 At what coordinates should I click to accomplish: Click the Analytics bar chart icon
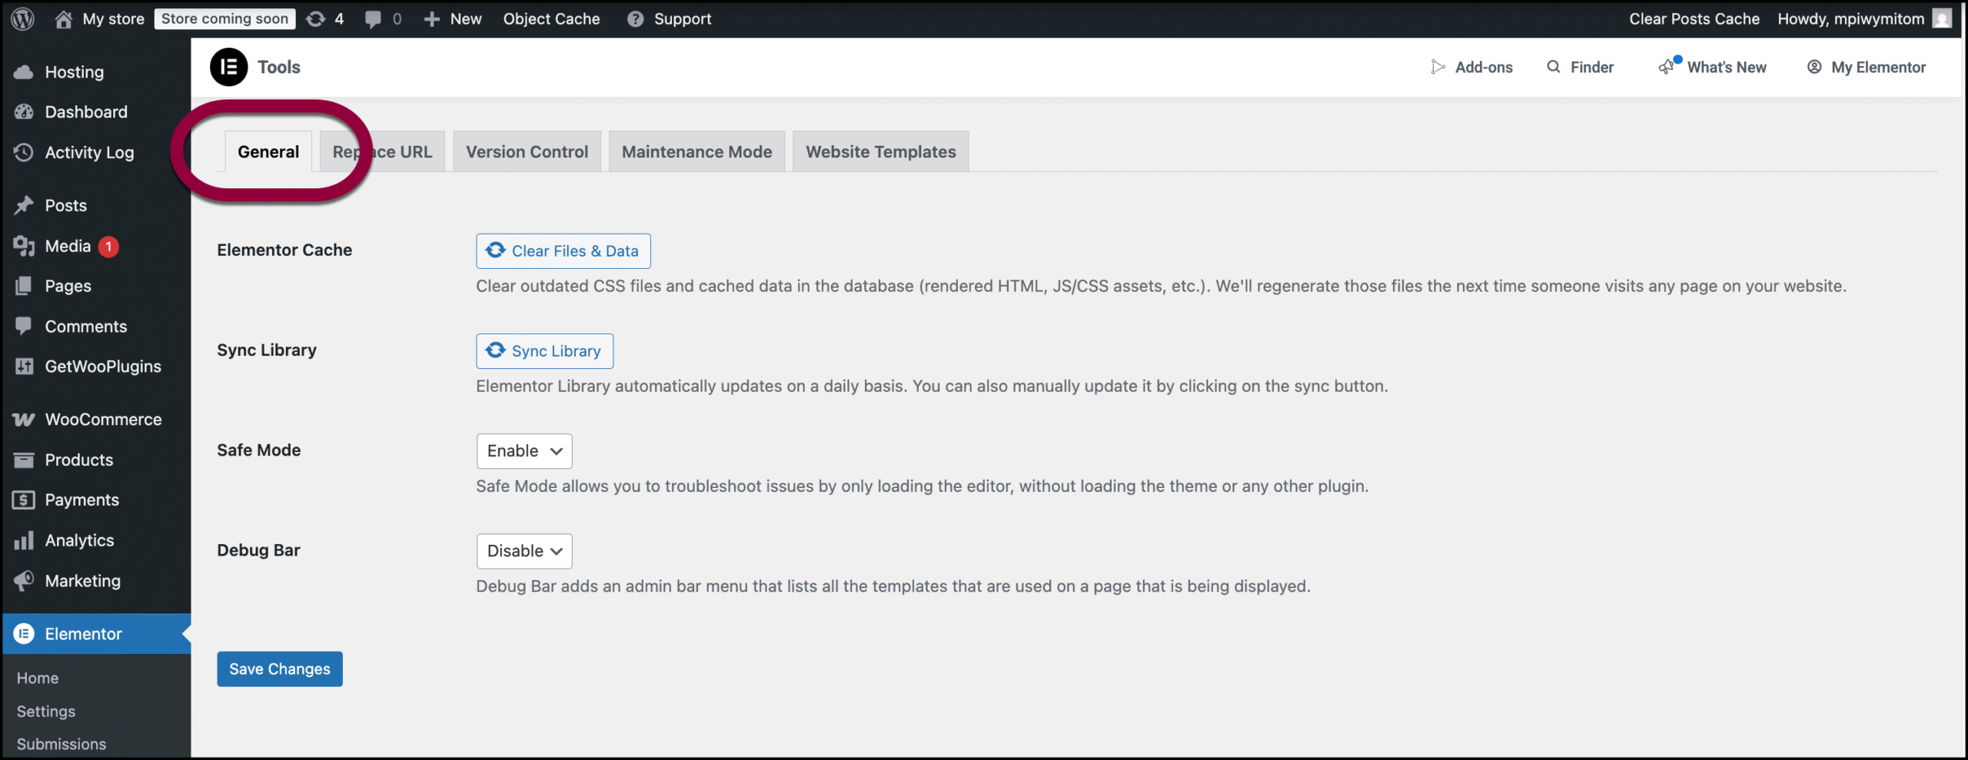[x=24, y=540]
